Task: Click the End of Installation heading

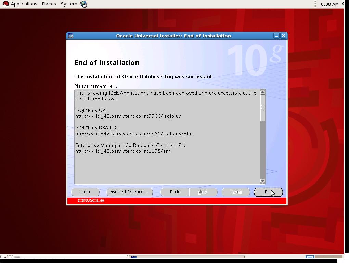Action: pos(107,63)
